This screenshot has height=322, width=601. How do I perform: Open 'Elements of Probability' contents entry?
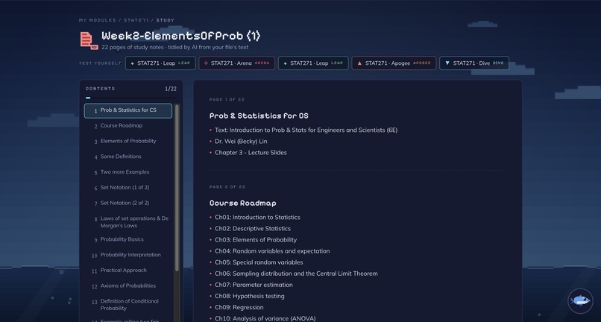128,141
